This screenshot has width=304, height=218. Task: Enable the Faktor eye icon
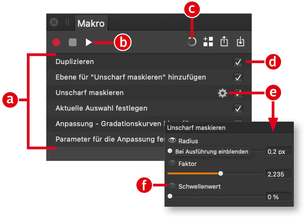[172, 163]
